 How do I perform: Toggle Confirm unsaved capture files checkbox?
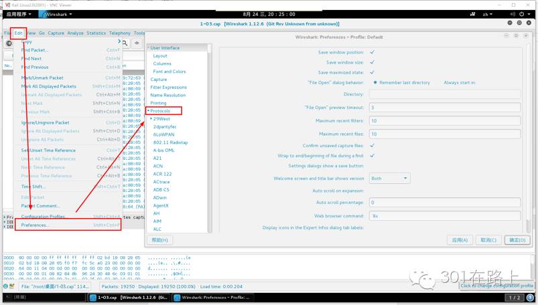[373, 145]
